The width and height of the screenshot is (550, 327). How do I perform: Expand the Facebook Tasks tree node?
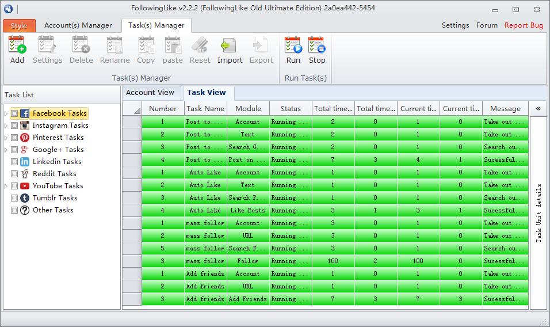click(6, 113)
